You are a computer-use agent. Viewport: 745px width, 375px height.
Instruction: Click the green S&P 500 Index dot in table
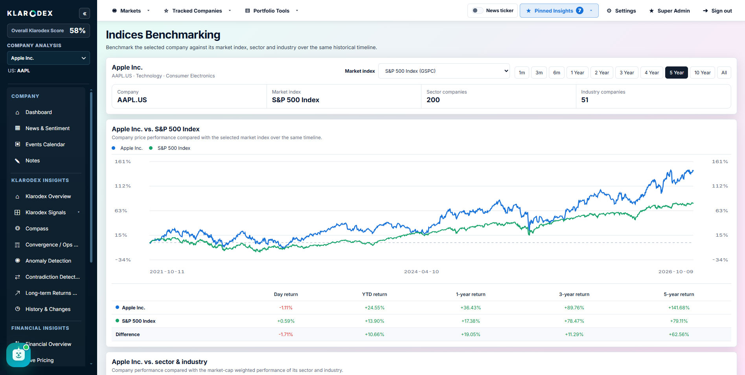[117, 321]
